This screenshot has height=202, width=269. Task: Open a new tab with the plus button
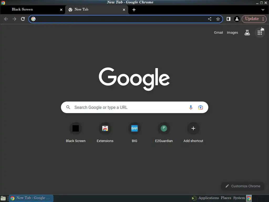pyautogui.click(x=134, y=10)
